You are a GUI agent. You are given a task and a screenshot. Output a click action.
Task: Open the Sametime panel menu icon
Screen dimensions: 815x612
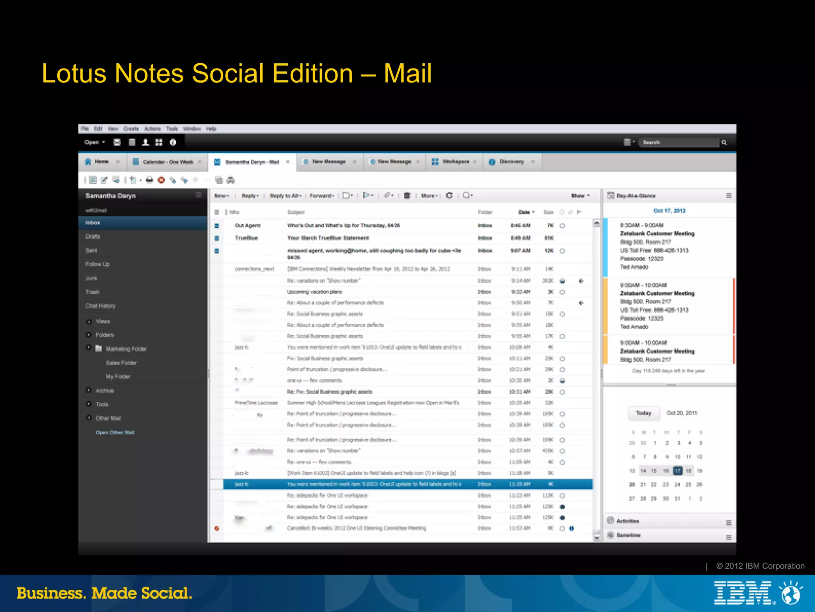point(729,537)
